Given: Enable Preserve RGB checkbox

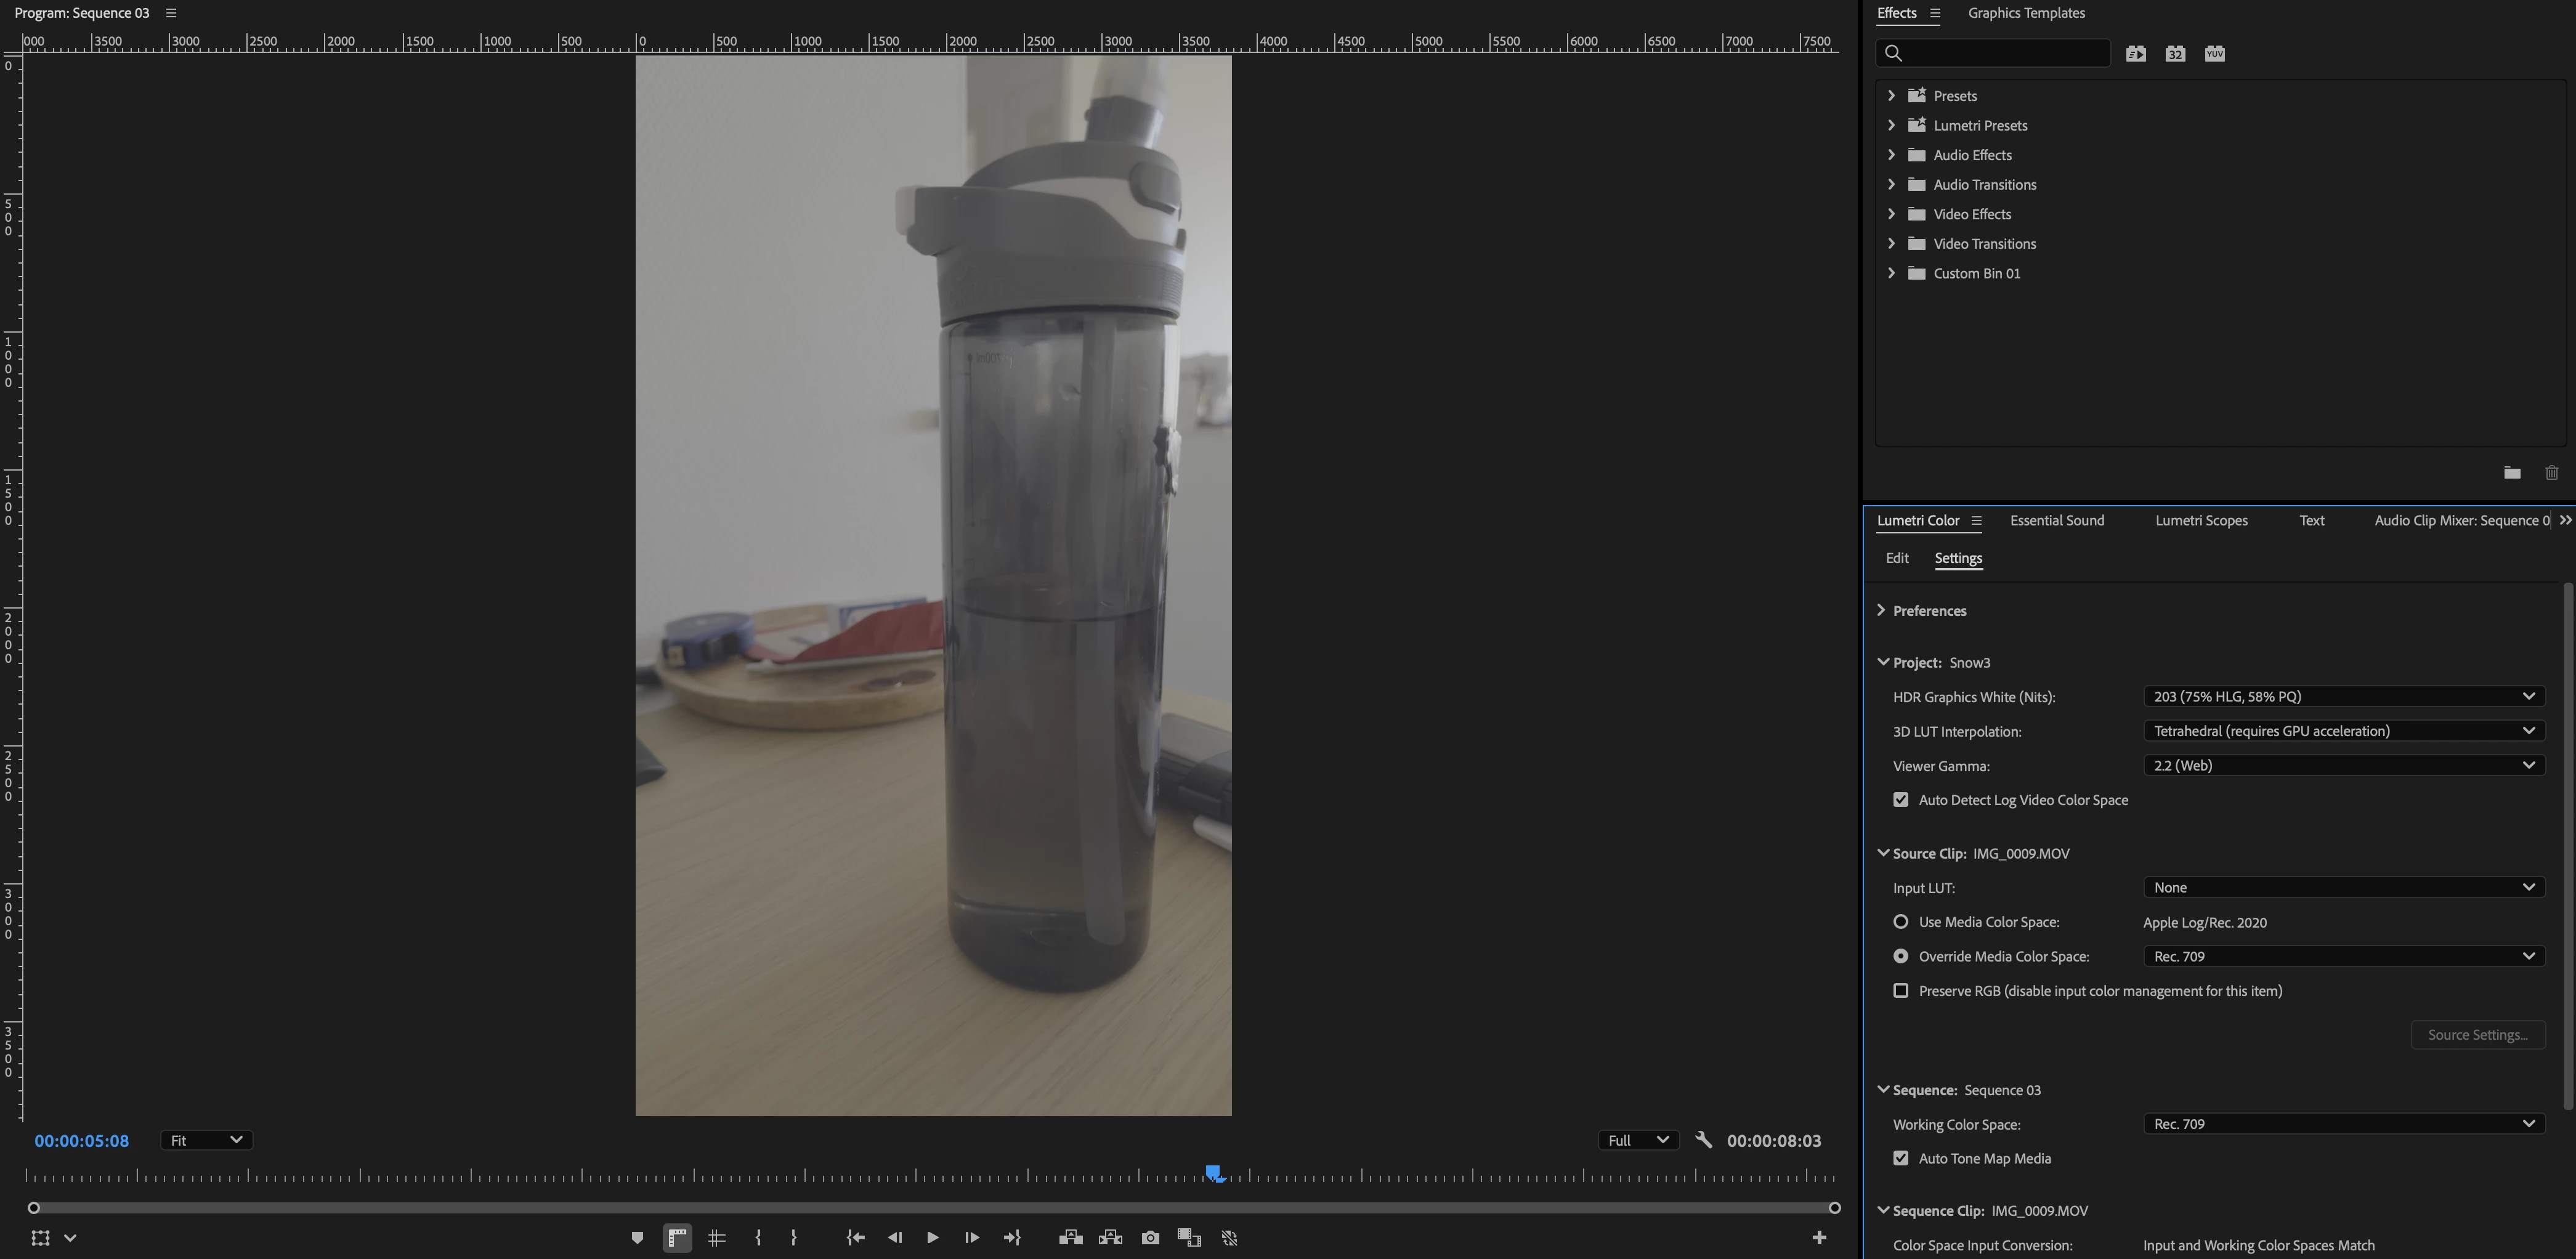Looking at the screenshot, I should point(1900,991).
